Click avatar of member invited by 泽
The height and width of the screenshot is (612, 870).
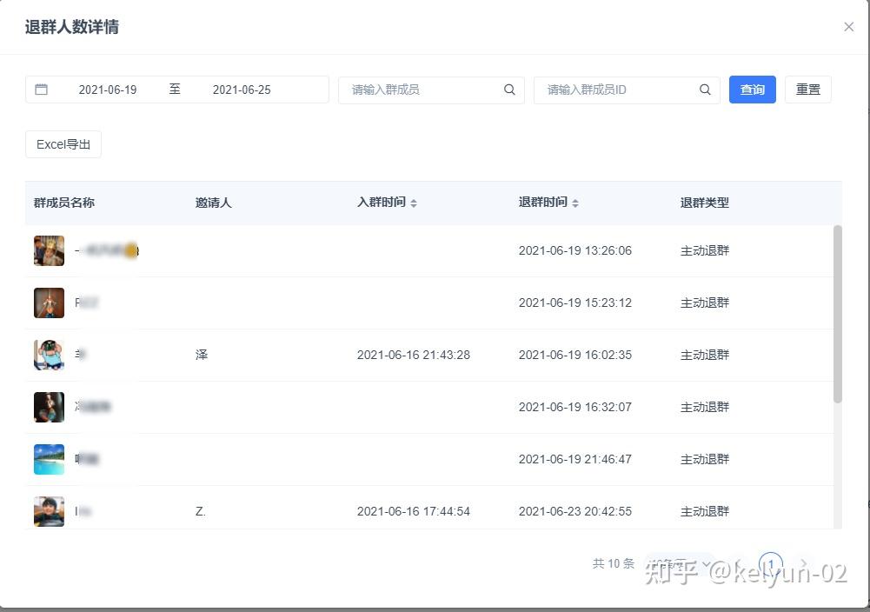coord(49,355)
